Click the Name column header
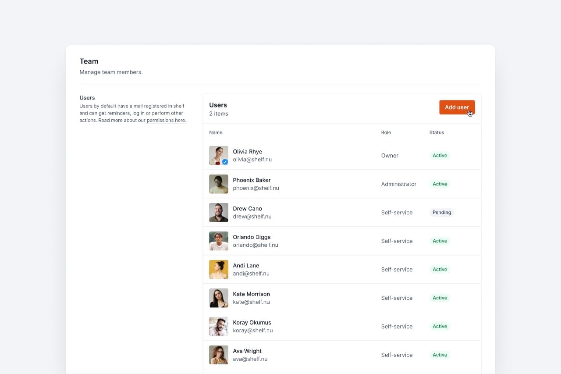Viewport: 561px width, 374px height. pyautogui.click(x=216, y=132)
